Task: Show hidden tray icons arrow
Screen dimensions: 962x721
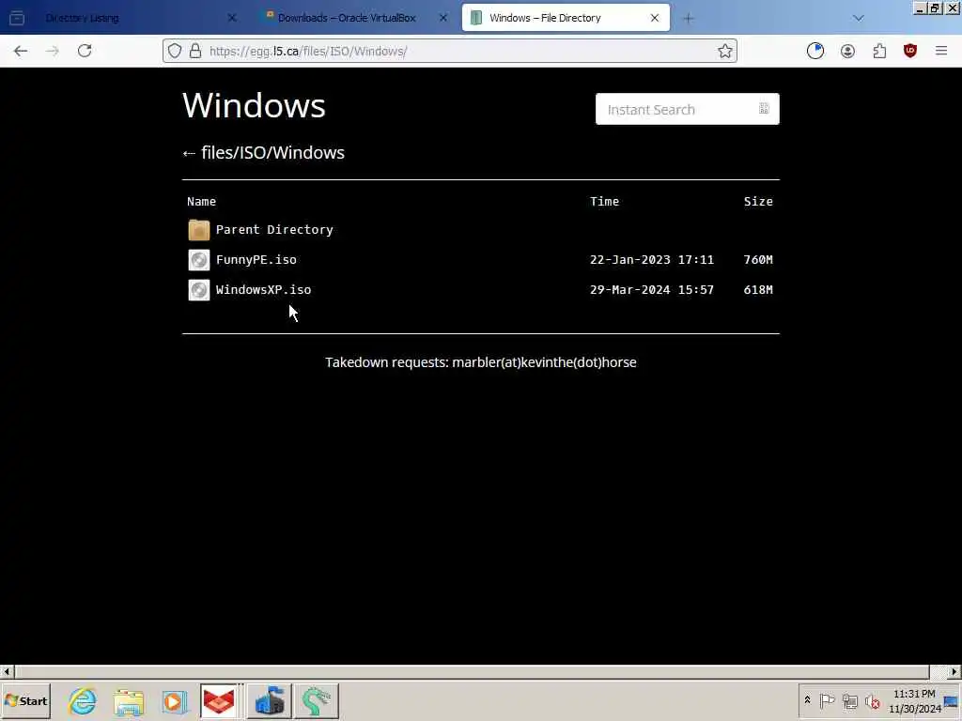Action: (807, 700)
